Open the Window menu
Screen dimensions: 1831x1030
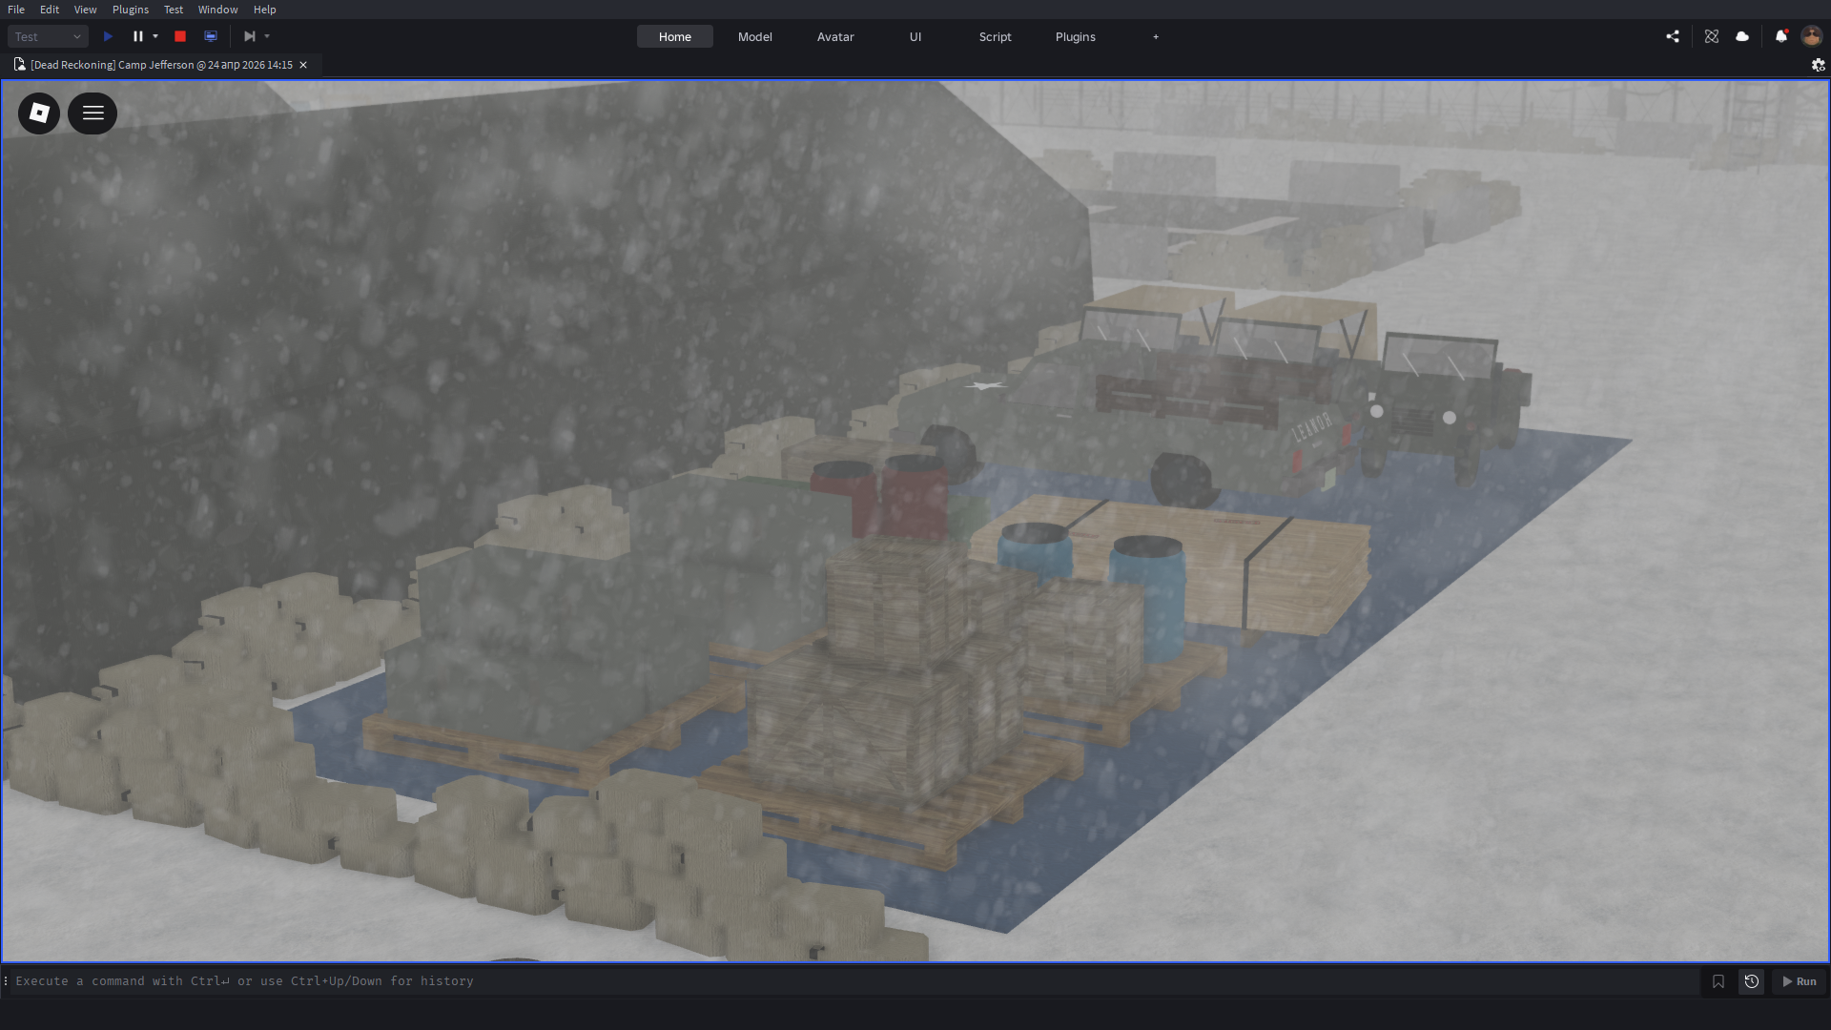218,10
